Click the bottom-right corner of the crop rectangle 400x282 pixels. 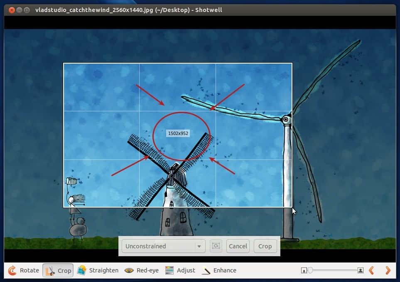(292, 207)
